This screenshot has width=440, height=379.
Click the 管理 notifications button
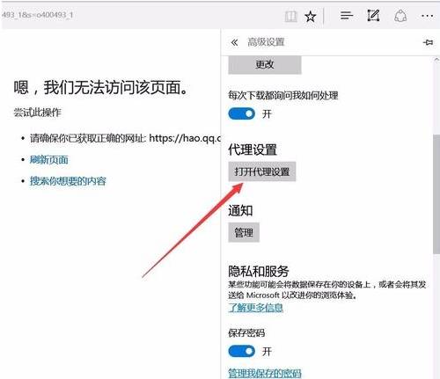click(x=244, y=233)
